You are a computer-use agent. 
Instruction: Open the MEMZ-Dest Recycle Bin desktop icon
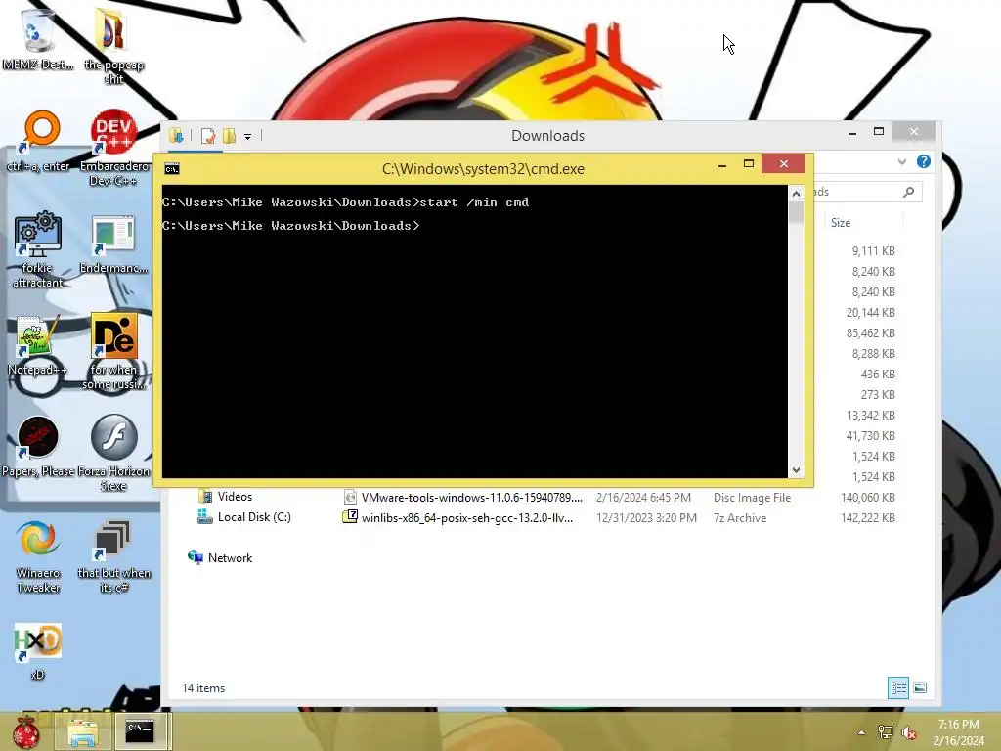(x=37, y=38)
